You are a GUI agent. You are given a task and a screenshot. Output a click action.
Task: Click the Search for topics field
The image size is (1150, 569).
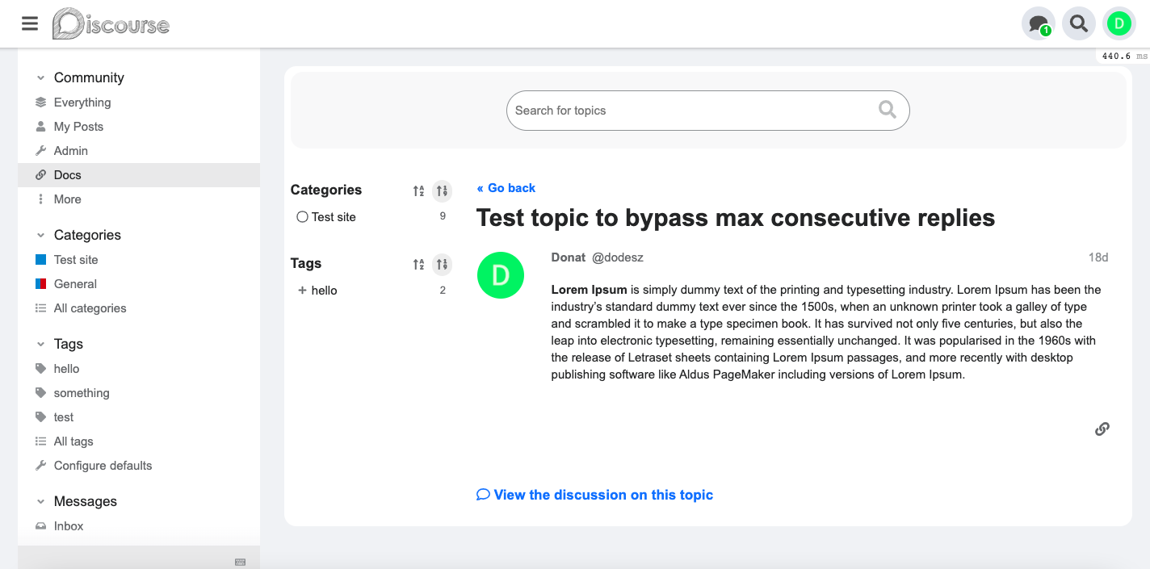[x=695, y=111]
